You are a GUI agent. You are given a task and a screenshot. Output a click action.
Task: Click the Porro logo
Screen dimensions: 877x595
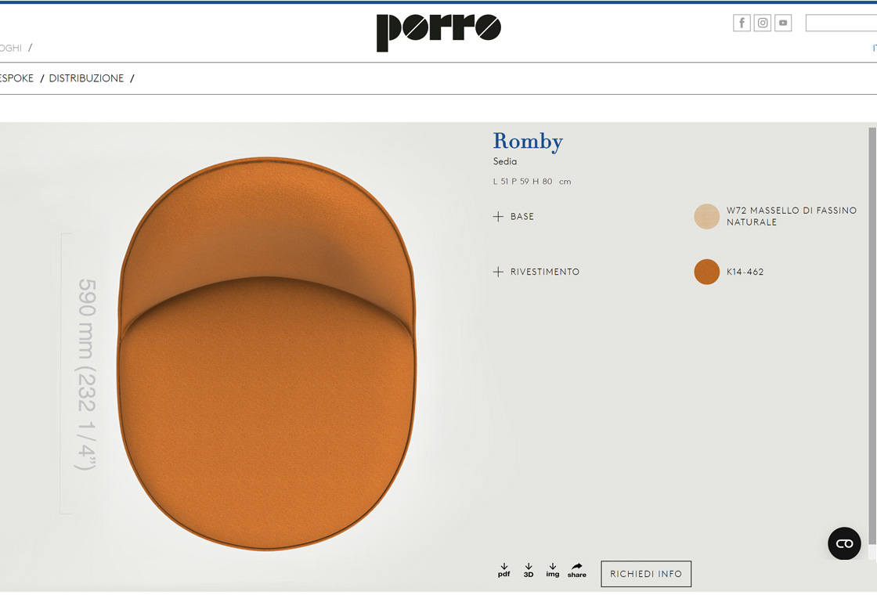click(438, 32)
